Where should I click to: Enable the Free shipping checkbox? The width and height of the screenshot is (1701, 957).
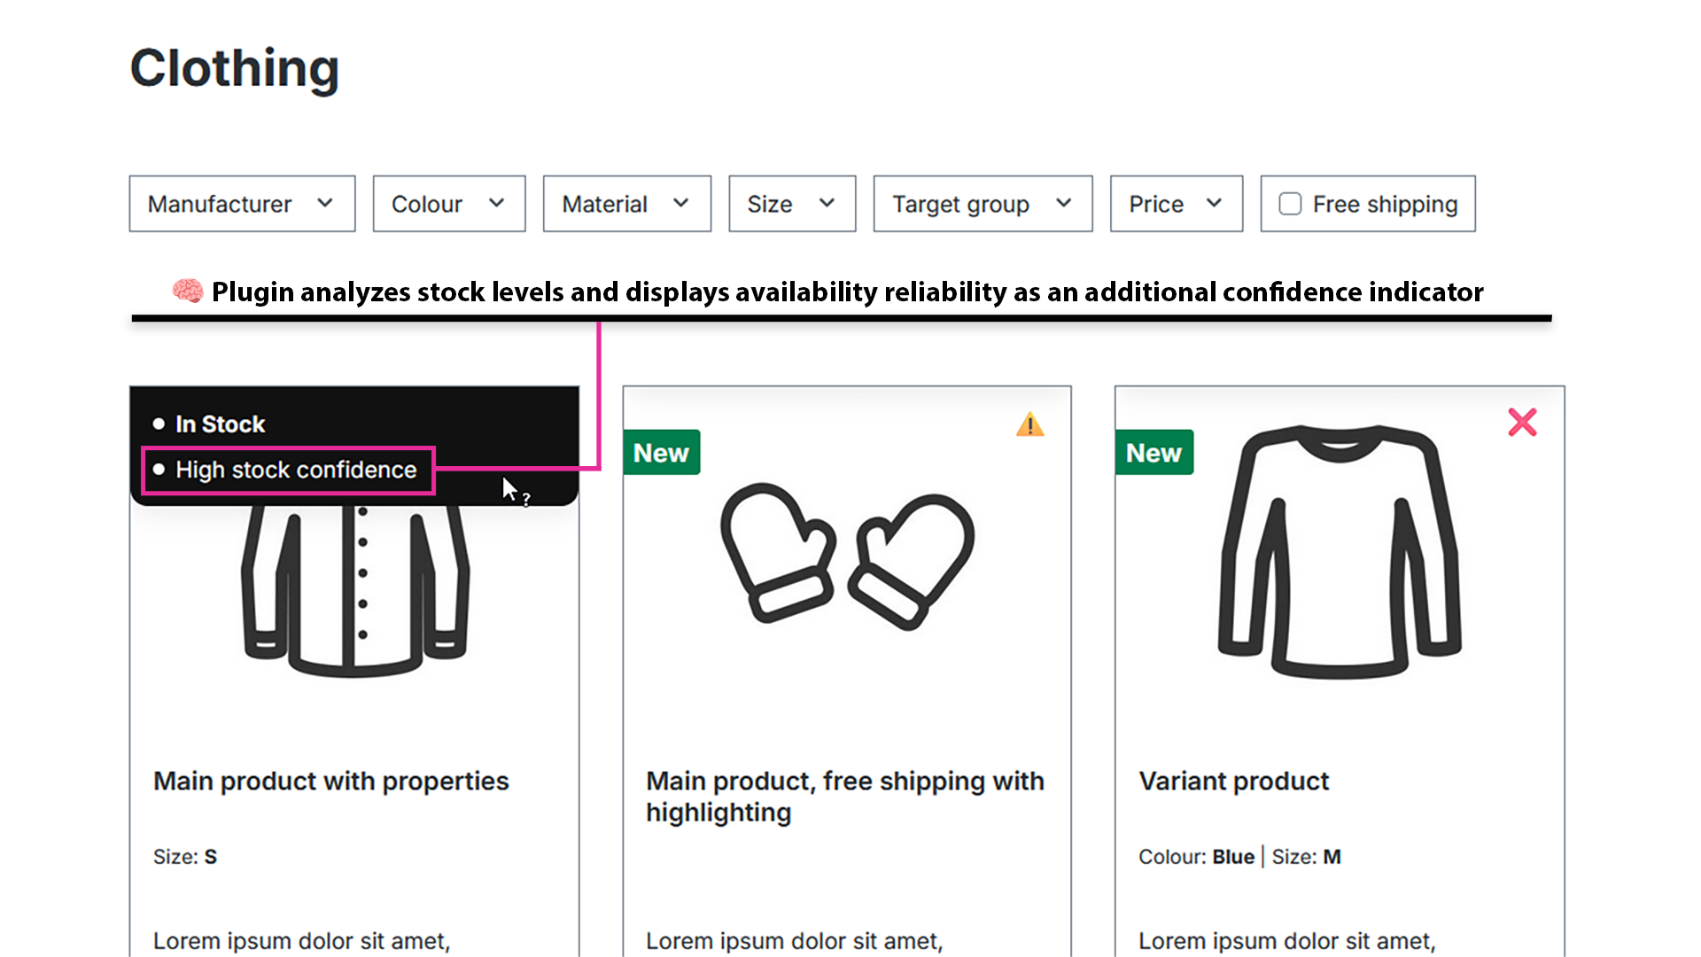1290,204
